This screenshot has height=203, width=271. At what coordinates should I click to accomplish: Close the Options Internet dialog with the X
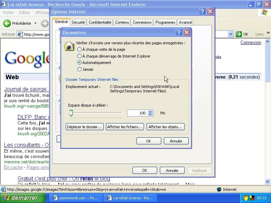[210, 12]
